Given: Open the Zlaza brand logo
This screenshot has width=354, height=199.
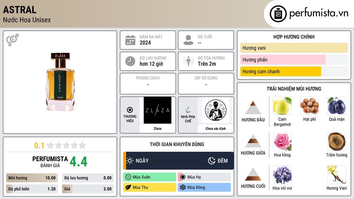Looking at the screenshot, I should pyautogui.click(x=158, y=110).
